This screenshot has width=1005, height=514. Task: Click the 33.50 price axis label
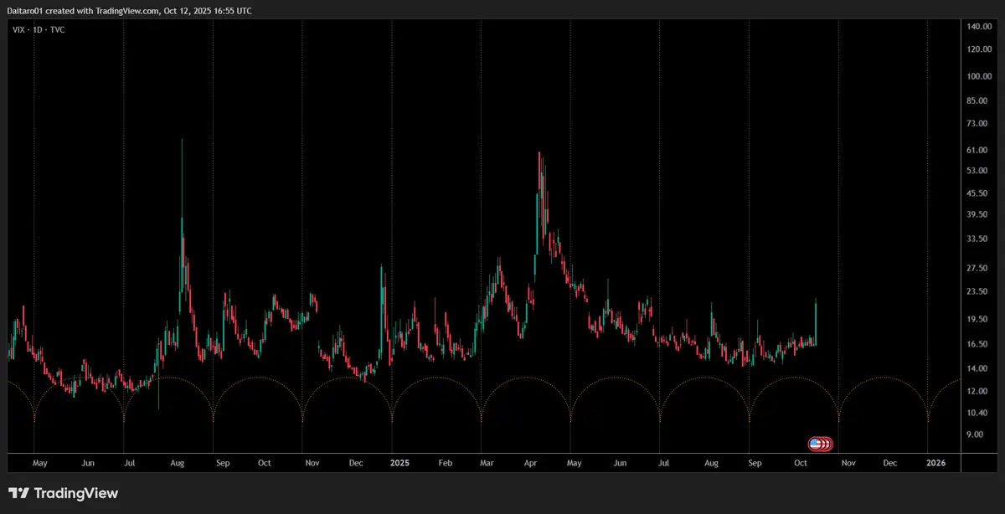point(977,239)
